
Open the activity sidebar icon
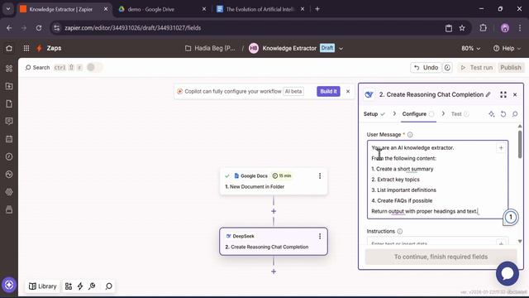tap(9, 175)
